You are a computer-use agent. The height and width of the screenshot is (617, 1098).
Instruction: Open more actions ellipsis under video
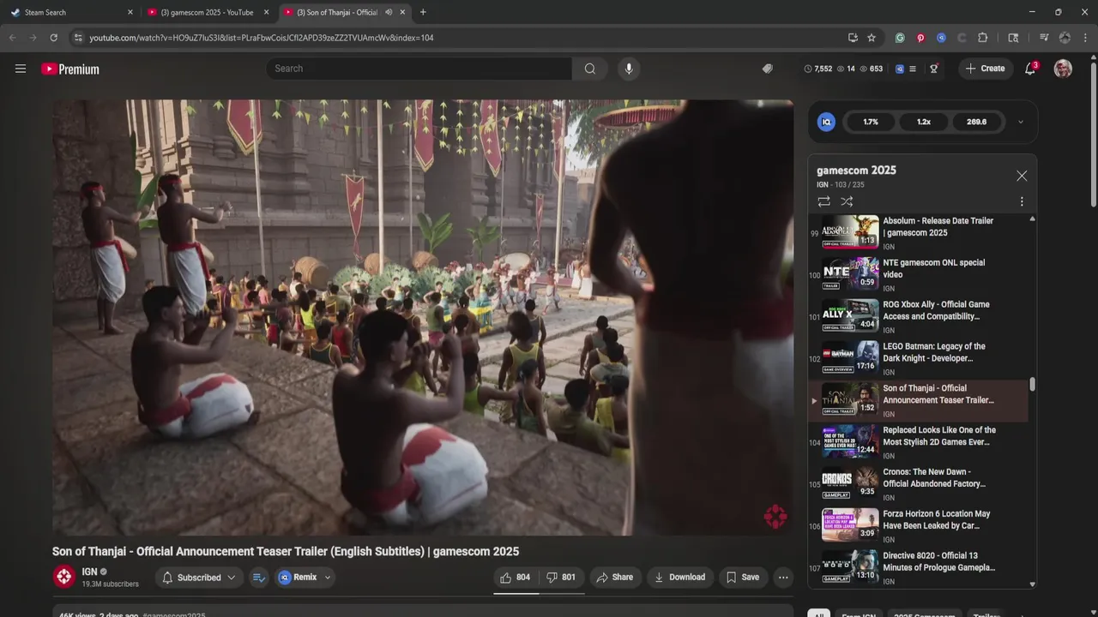pyautogui.click(x=783, y=578)
